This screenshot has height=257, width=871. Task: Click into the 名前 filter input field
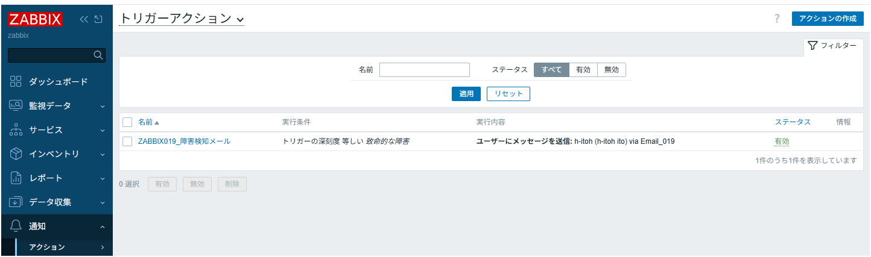coord(424,70)
